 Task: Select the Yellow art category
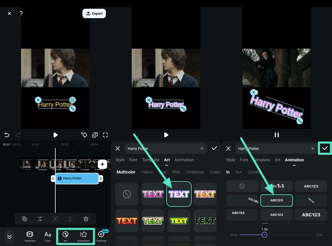tap(147, 172)
